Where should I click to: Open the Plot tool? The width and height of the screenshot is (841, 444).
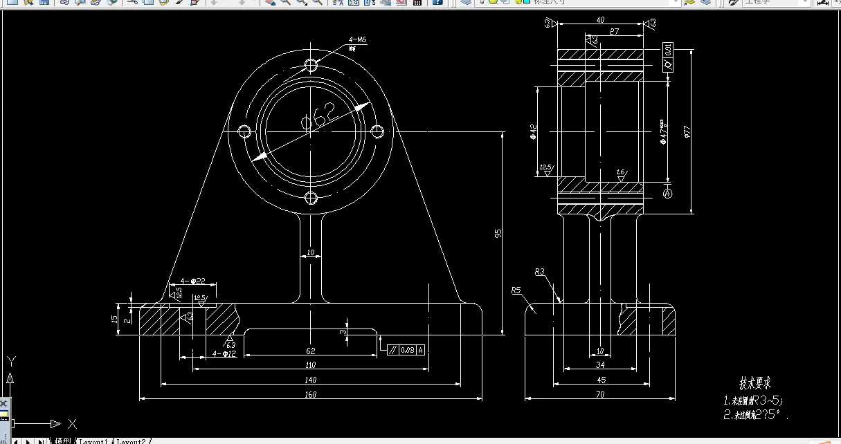pos(64,4)
